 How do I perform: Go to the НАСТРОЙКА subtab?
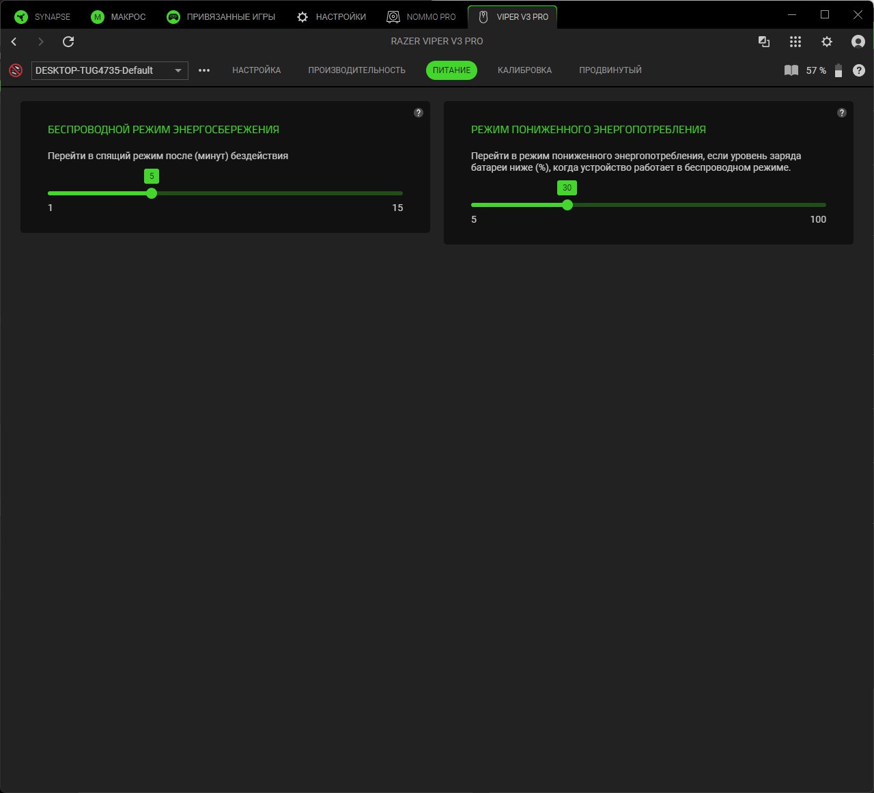point(257,70)
